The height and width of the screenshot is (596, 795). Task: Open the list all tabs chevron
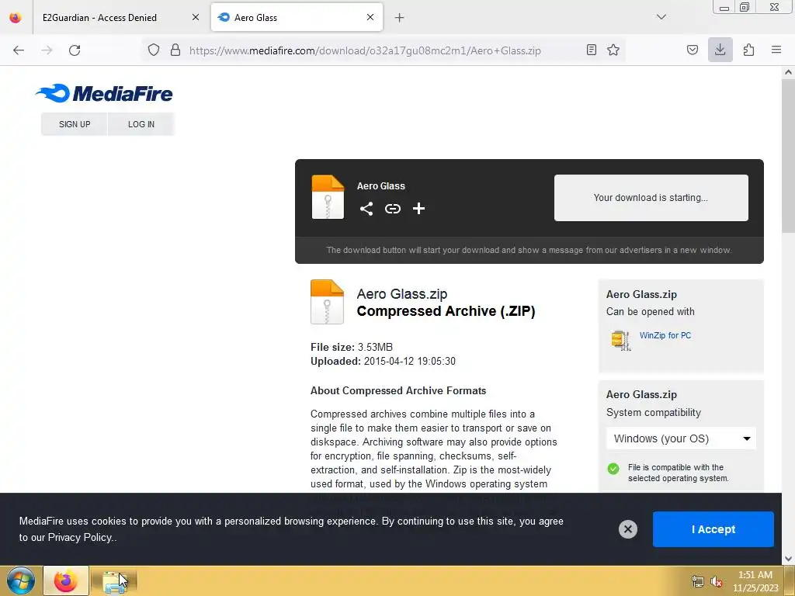coord(661,17)
